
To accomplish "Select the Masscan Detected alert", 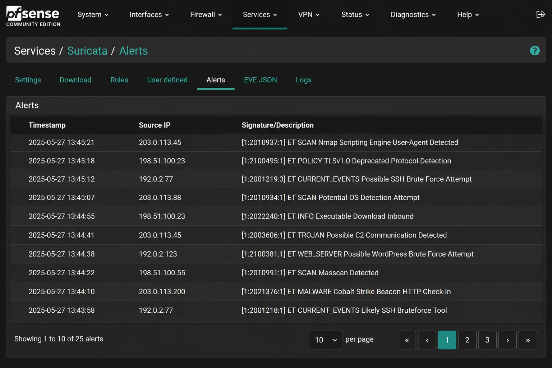I will (x=310, y=273).
